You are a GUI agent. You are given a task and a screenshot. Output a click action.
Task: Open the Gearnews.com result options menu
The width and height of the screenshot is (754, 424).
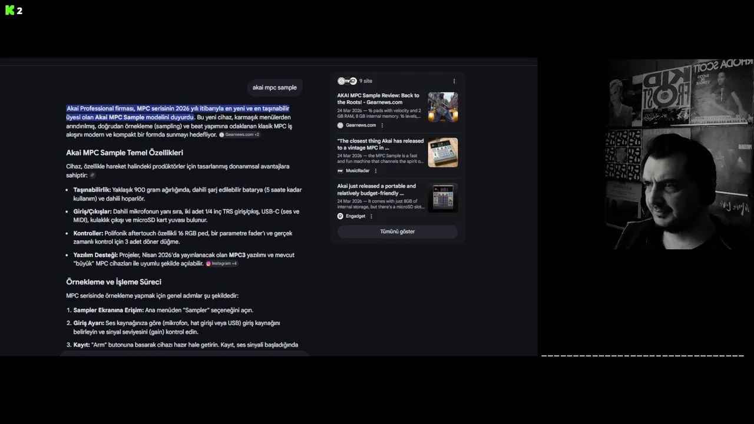382,125
